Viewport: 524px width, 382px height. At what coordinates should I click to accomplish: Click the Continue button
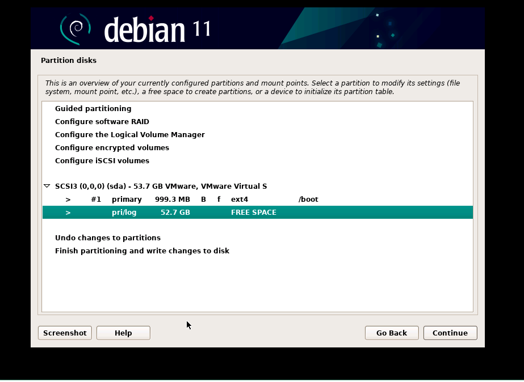pyautogui.click(x=450, y=333)
